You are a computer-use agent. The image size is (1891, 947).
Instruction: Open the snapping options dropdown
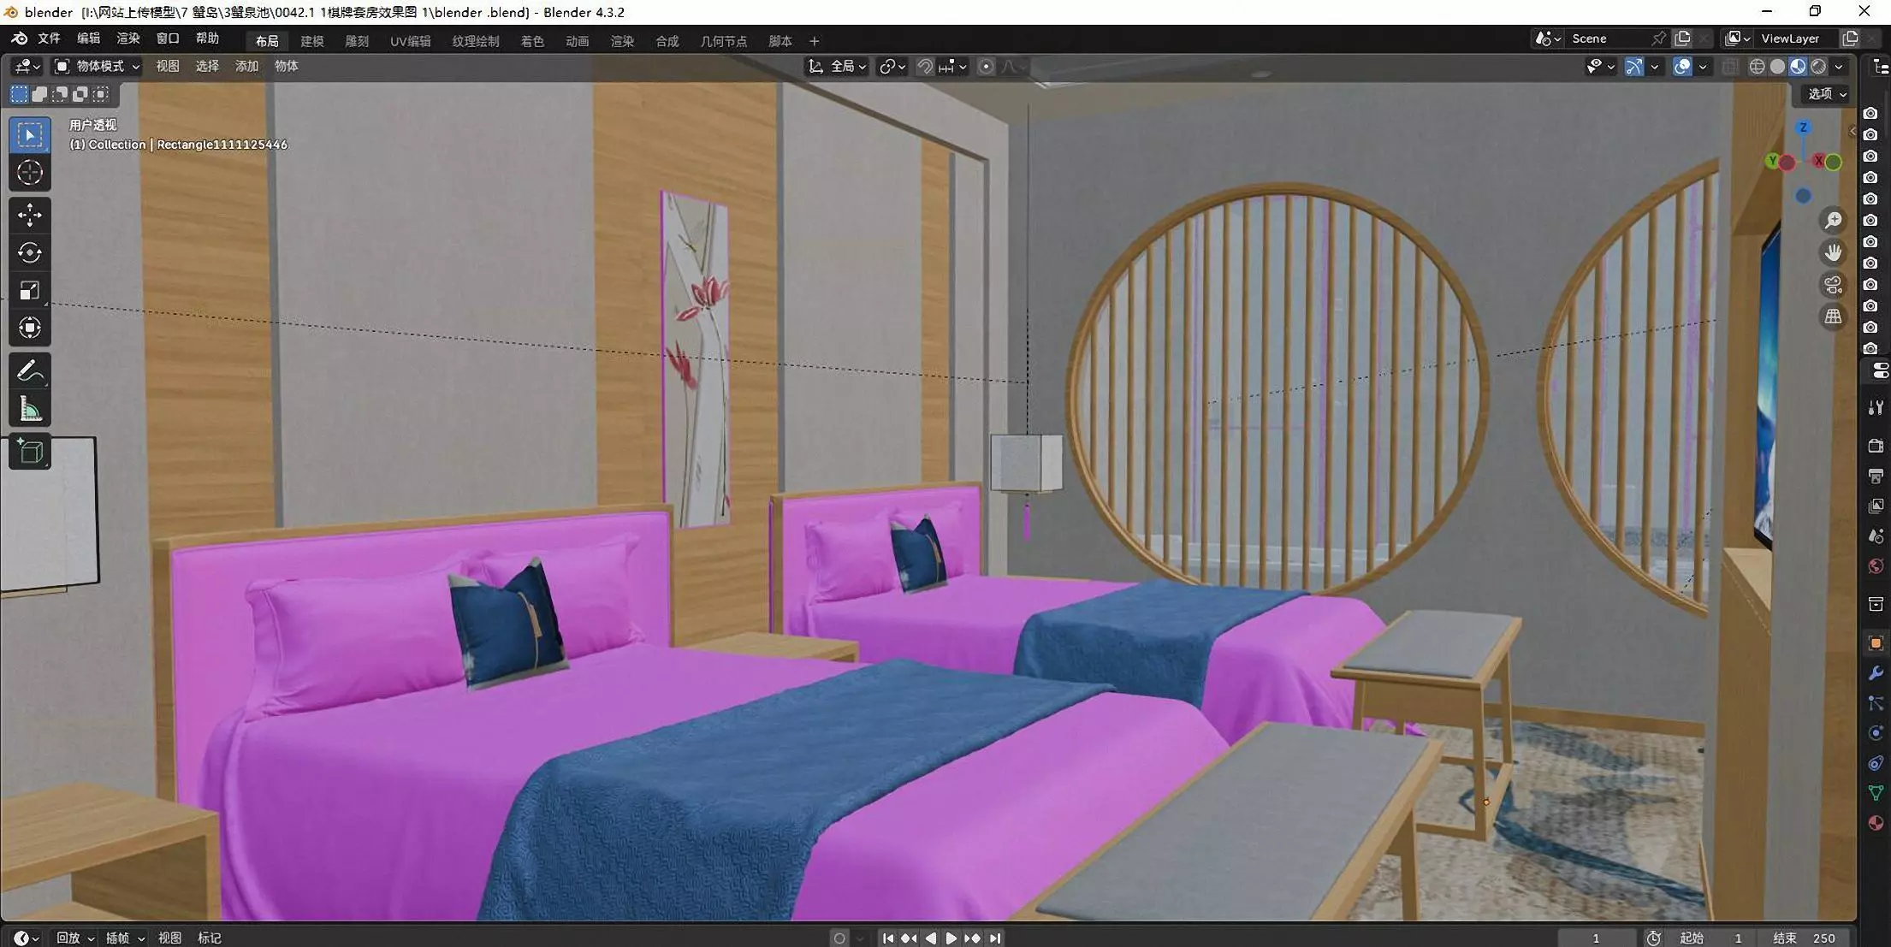952,67
